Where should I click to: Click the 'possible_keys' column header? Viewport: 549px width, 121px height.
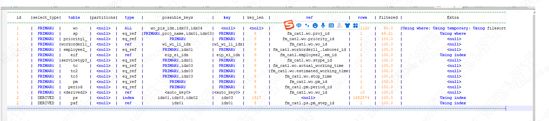pos(178,17)
